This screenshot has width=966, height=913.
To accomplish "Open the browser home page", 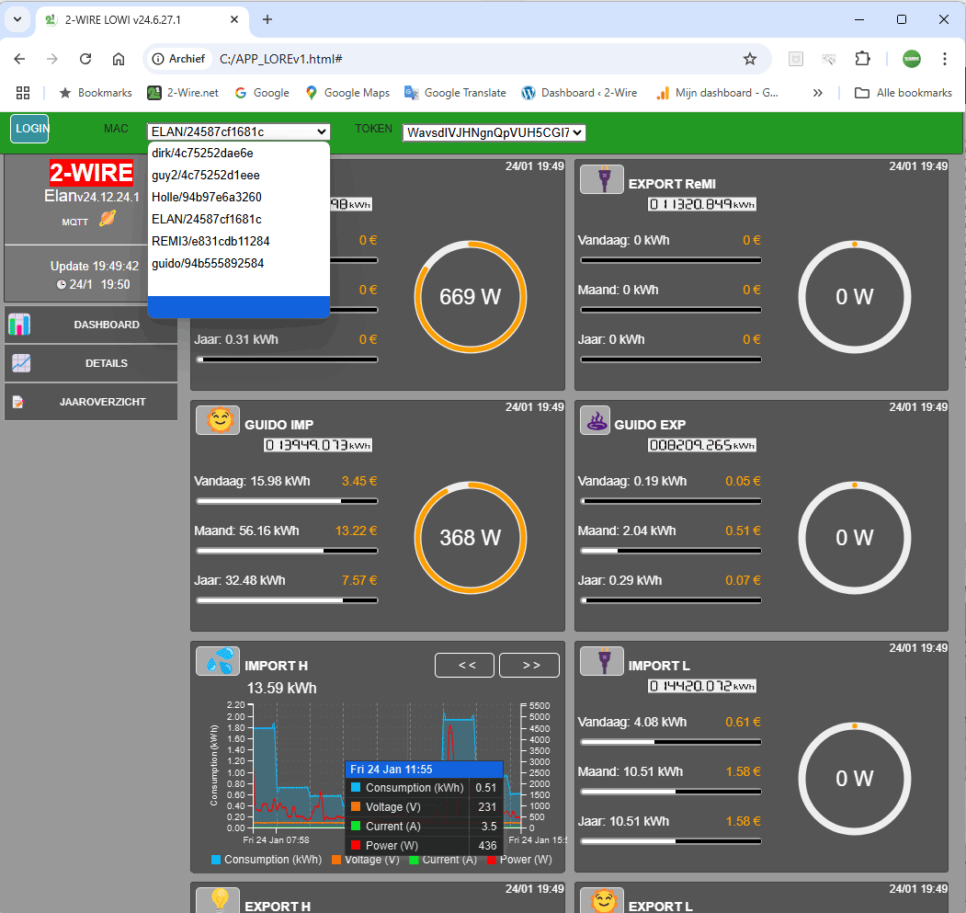I will pos(119,59).
